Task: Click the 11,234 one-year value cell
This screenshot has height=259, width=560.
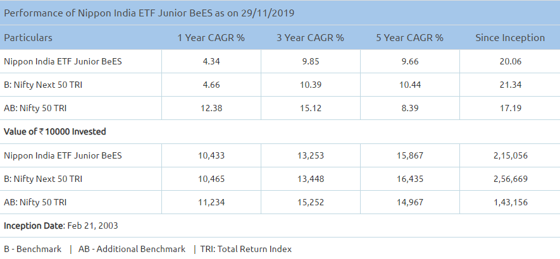Action: tap(211, 202)
